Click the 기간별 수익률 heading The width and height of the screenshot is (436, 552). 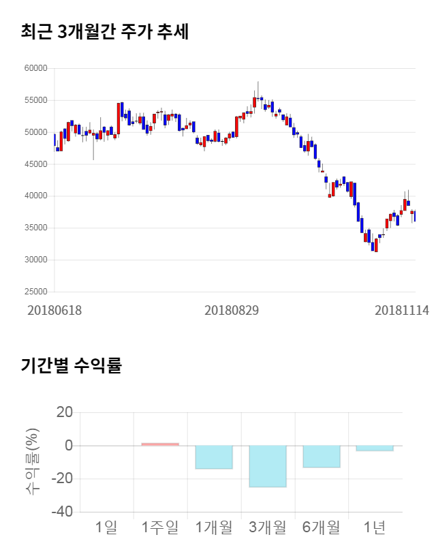coord(71,365)
